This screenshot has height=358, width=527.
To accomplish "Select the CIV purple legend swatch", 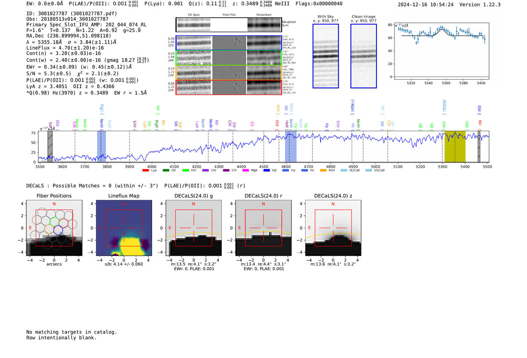I will click(x=206, y=170).
